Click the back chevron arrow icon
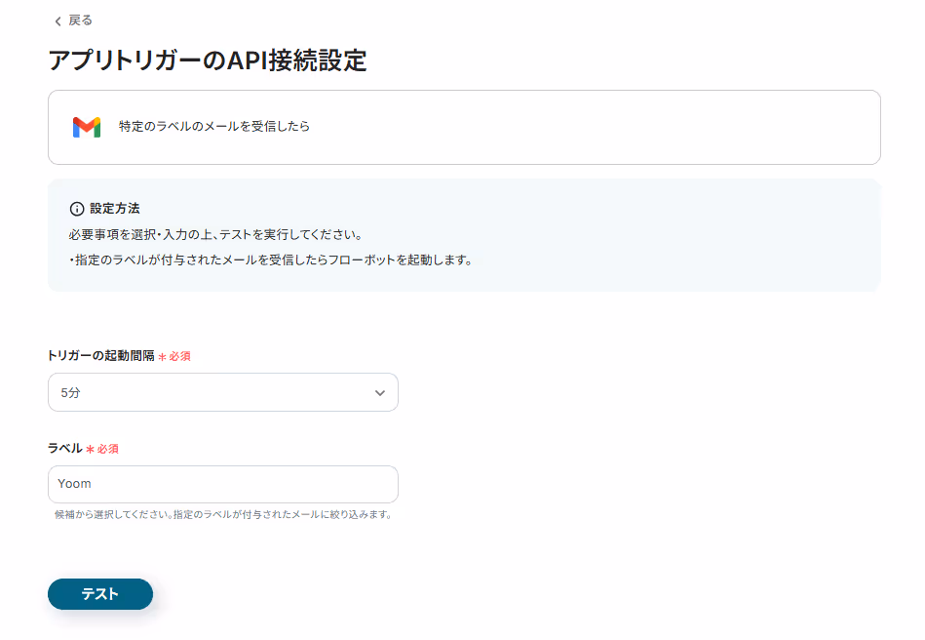This screenshot has height=640, width=925. tap(58, 21)
